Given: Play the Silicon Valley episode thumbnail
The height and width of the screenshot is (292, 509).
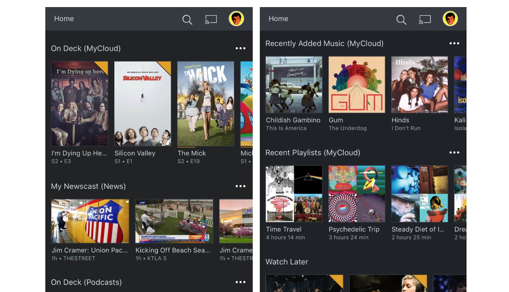Looking at the screenshot, I should pos(142,104).
